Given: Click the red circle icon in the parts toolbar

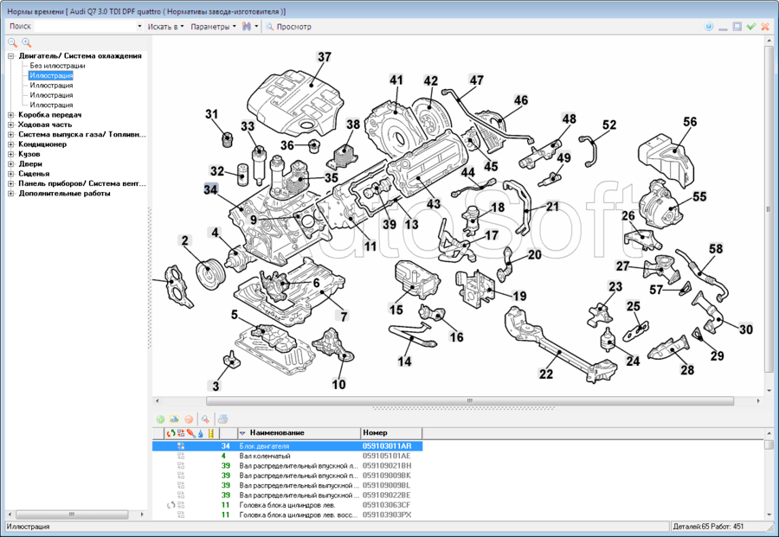Looking at the screenshot, I should tap(189, 419).
